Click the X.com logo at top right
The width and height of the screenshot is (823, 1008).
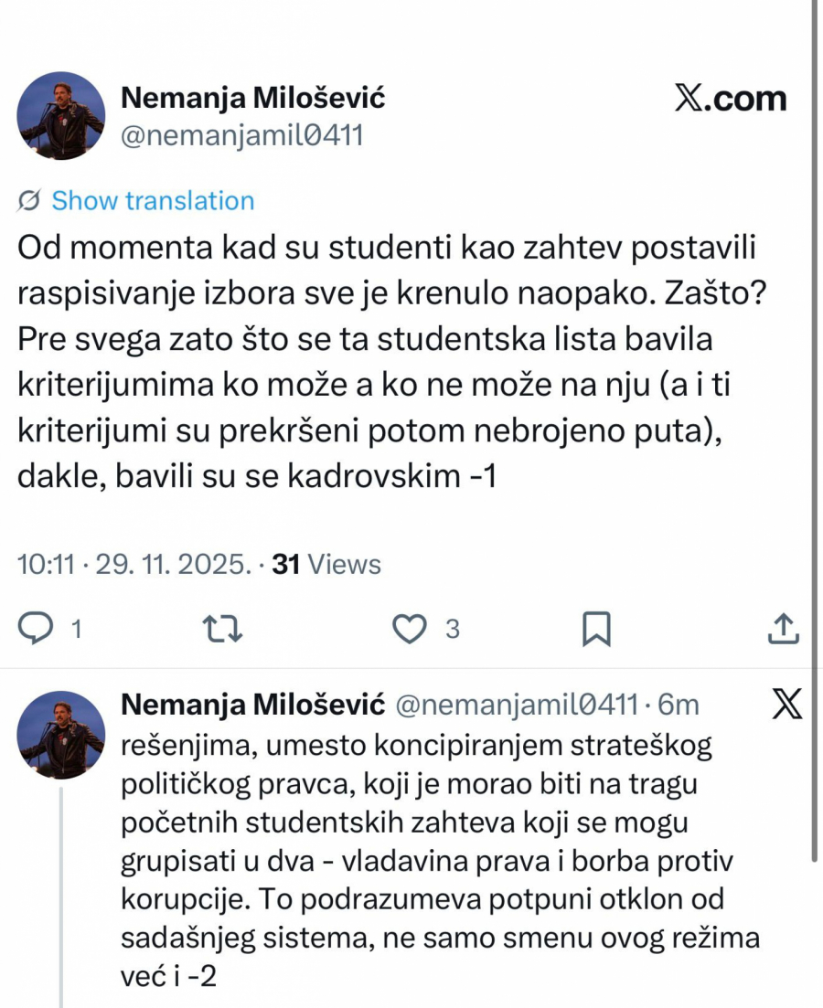[730, 99]
